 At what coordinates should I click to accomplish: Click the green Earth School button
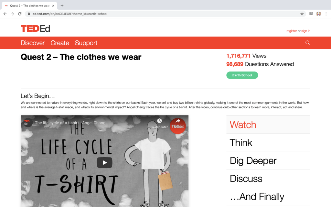(x=242, y=75)
